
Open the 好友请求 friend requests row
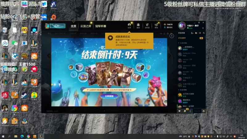[x=190, y=38]
